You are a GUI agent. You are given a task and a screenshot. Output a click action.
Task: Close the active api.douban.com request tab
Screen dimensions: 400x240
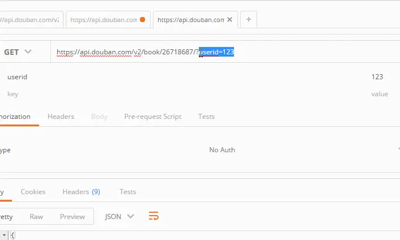click(x=229, y=20)
